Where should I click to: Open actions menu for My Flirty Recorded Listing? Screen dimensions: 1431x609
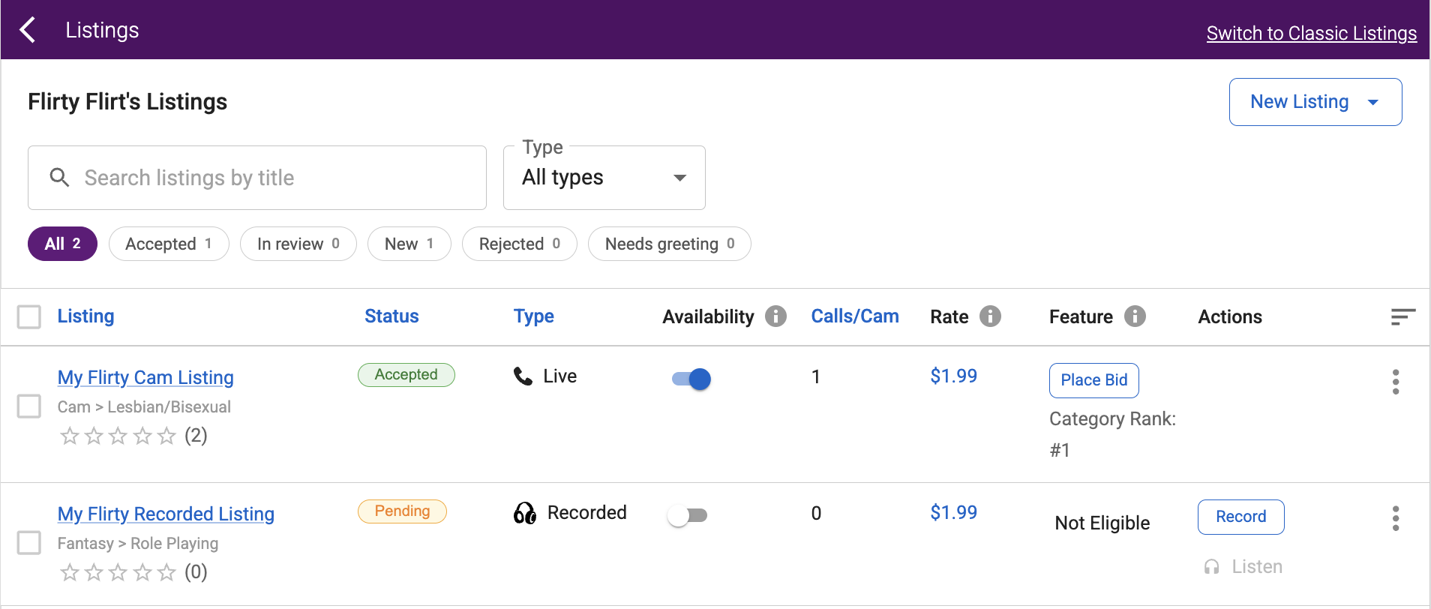coord(1396,518)
